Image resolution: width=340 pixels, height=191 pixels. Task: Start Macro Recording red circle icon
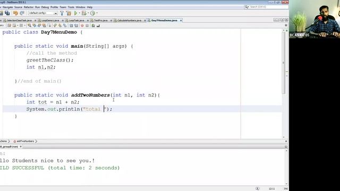coord(82,25)
